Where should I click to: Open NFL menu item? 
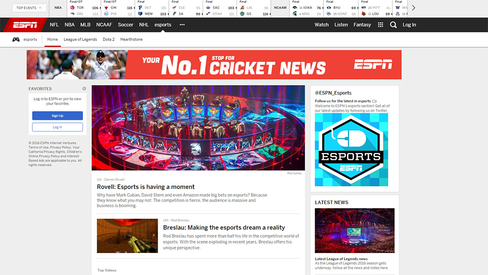click(54, 25)
